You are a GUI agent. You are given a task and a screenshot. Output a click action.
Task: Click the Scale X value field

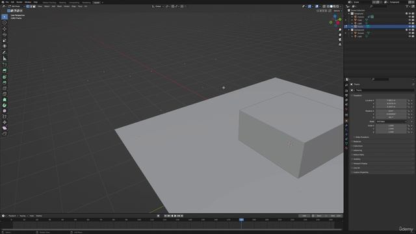pyautogui.click(x=391, y=125)
